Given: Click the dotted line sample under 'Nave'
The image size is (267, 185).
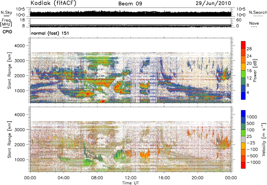Looking at the screenshot, I should tap(254, 27).
